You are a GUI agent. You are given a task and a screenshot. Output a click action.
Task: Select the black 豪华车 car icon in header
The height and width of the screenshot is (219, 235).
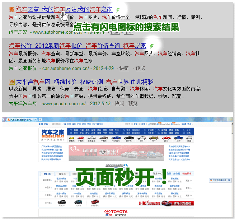click(x=129, y=138)
